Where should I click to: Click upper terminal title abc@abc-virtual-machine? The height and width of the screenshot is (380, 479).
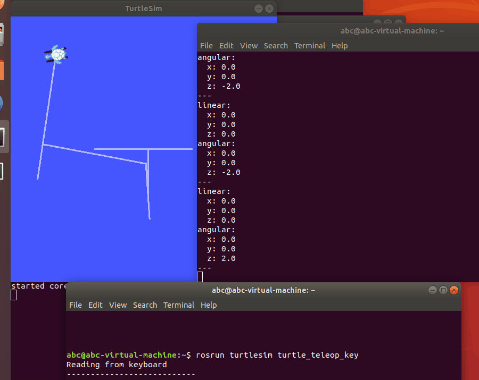(x=392, y=31)
